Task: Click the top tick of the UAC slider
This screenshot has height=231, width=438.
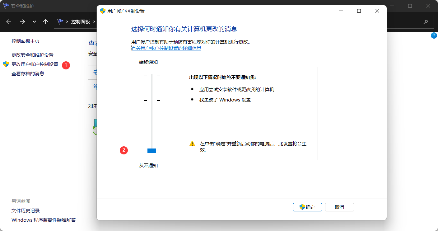Action: coord(152,76)
